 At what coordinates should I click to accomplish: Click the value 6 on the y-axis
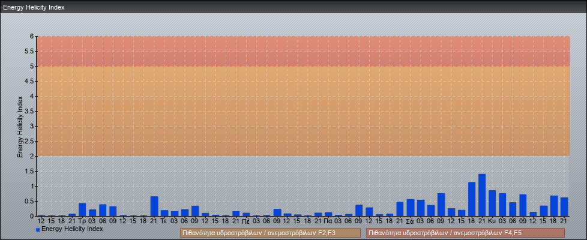point(31,36)
